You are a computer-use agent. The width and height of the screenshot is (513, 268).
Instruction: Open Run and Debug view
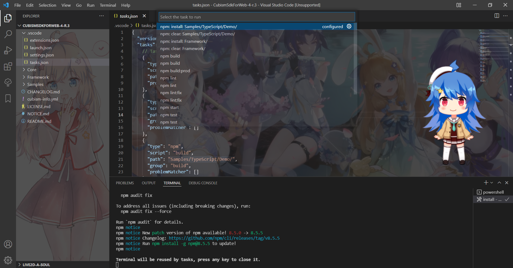pos(8,50)
